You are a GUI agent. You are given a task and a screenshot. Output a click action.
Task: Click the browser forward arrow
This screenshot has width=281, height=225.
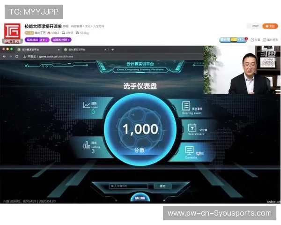point(10,57)
